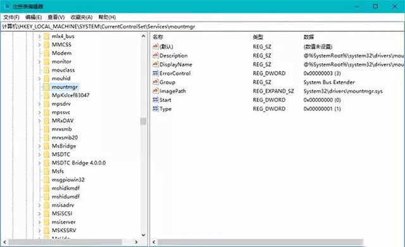
Task: Expand the MMCSS key
Action: (39, 45)
